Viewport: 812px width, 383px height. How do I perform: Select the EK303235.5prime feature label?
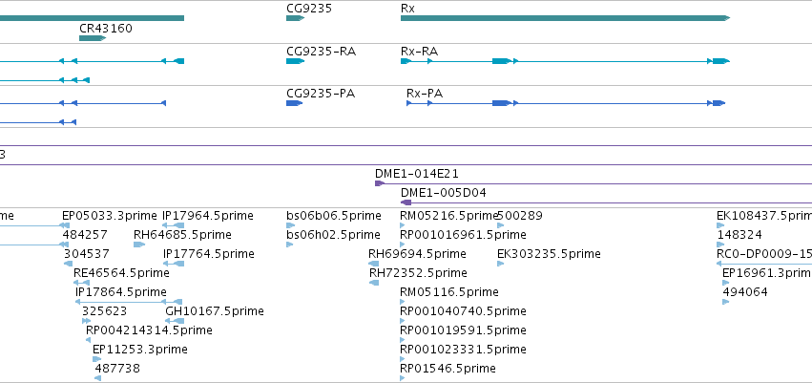[x=549, y=254]
